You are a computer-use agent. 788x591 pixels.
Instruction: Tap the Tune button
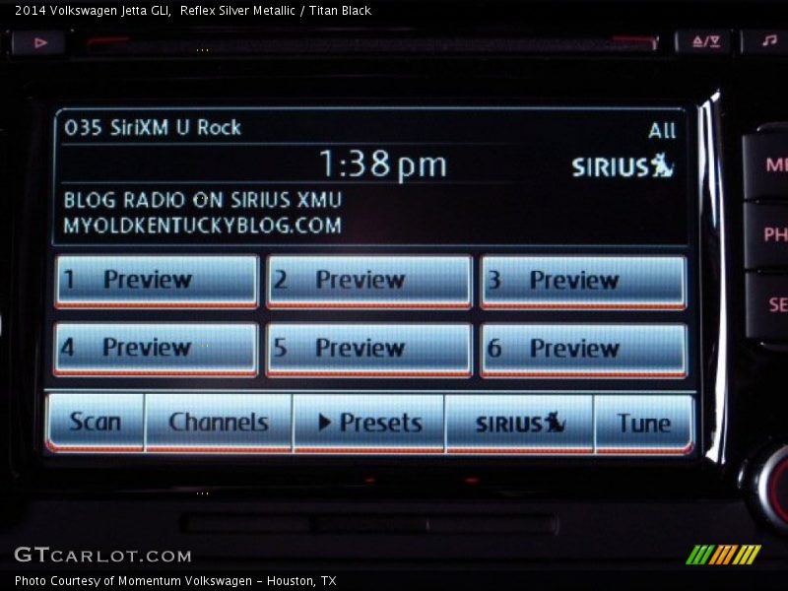pos(643,423)
